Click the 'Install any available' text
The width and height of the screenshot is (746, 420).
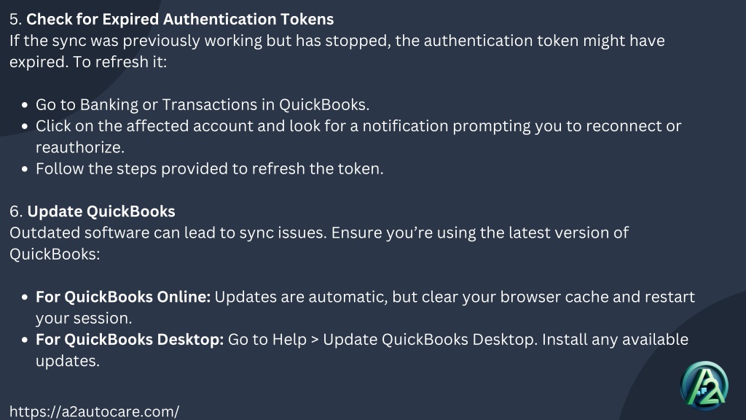click(615, 340)
